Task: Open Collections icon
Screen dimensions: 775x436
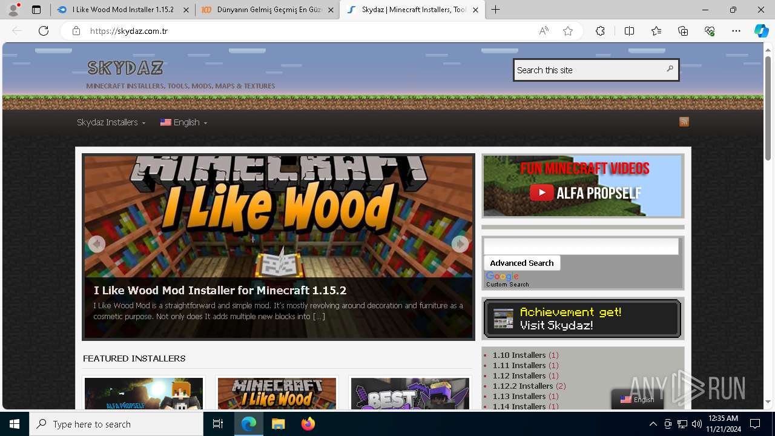Action: [683, 31]
